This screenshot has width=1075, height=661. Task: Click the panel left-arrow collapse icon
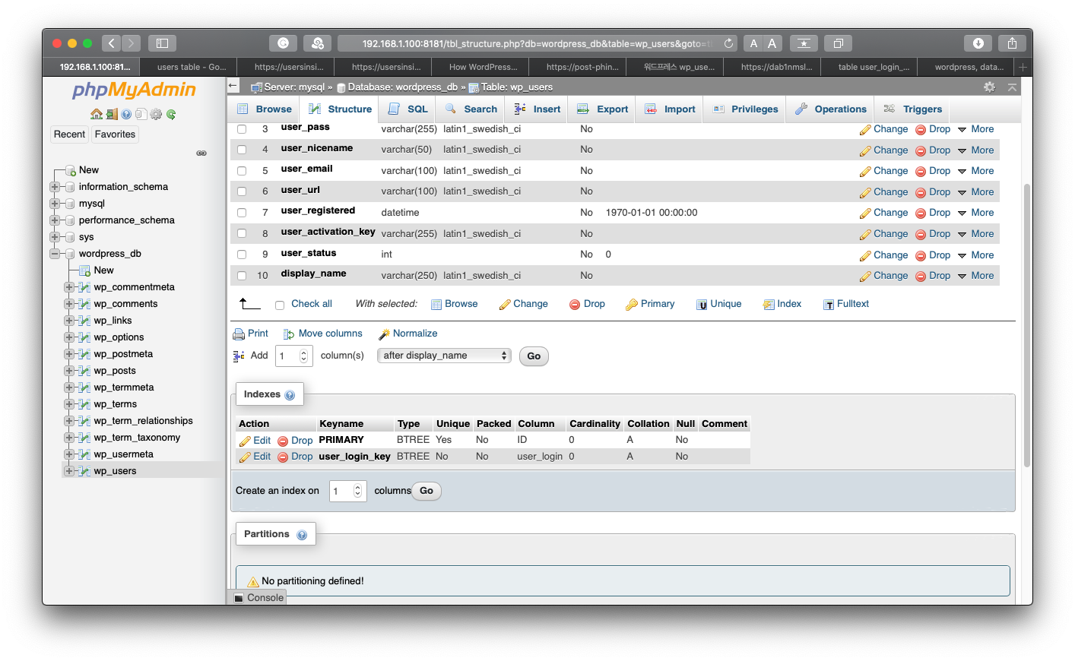point(233,86)
